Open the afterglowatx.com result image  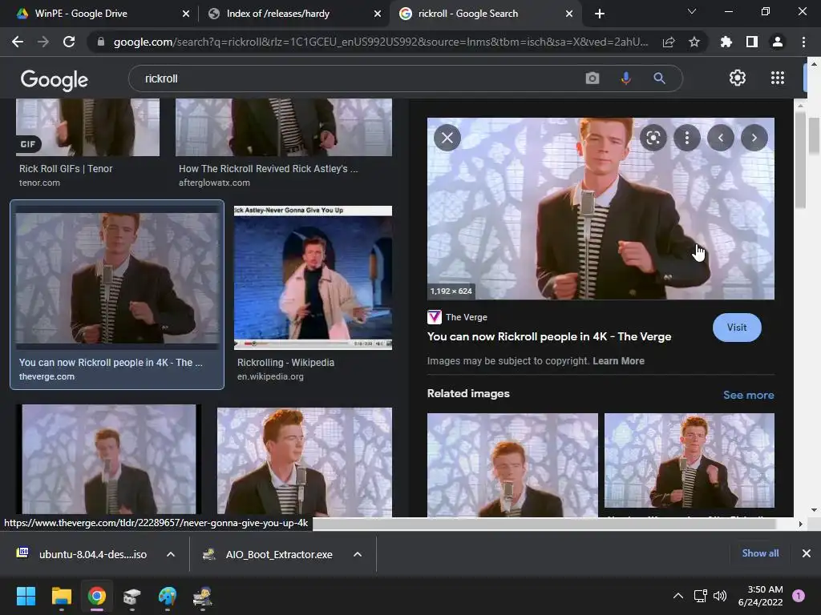[x=284, y=127]
